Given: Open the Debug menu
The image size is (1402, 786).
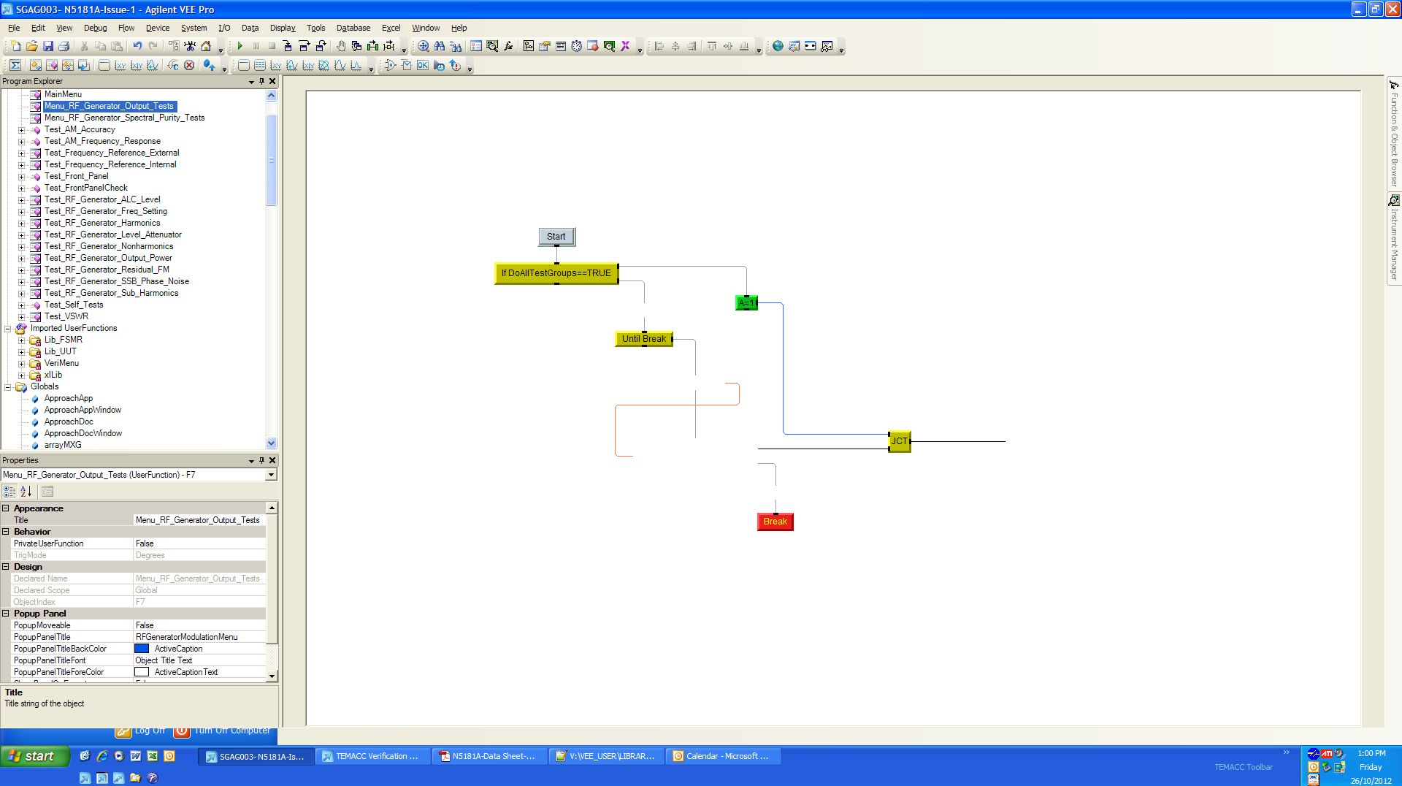Looking at the screenshot, I should (x=95, y=28).
